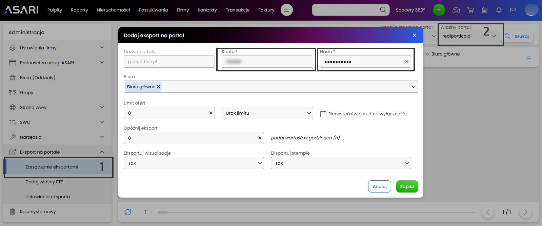Click the Konto input field
This screenshot has height=226, width=542.
[x=267, y=62]
